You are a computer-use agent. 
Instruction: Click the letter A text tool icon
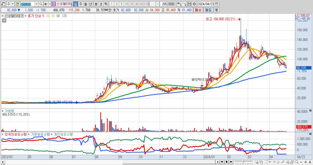(x=310, y=162)
